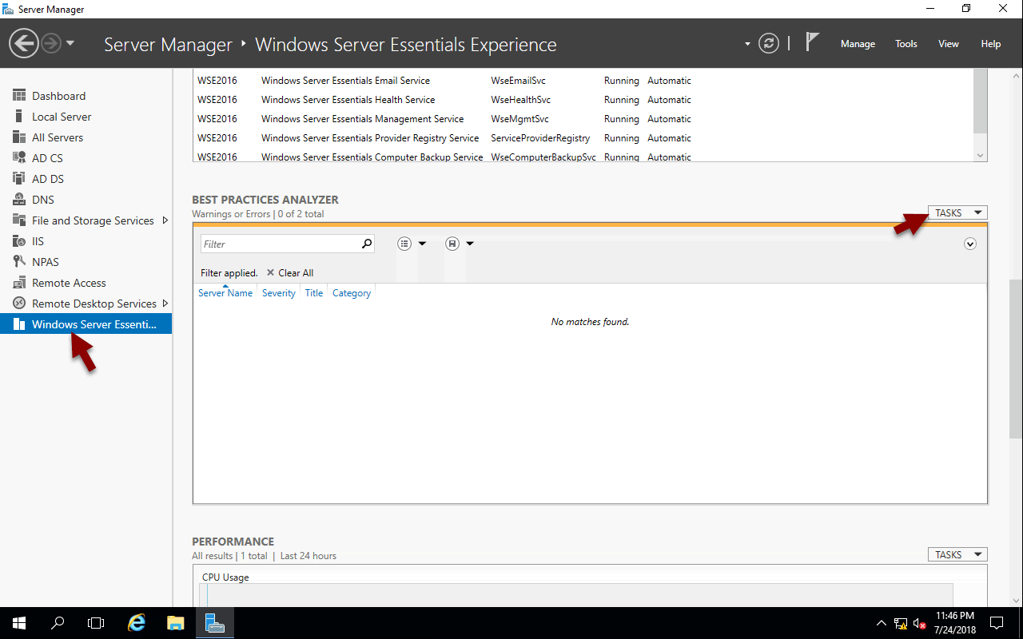Open the dropdown arrow left of Refresh

click(x=747, y=44)
